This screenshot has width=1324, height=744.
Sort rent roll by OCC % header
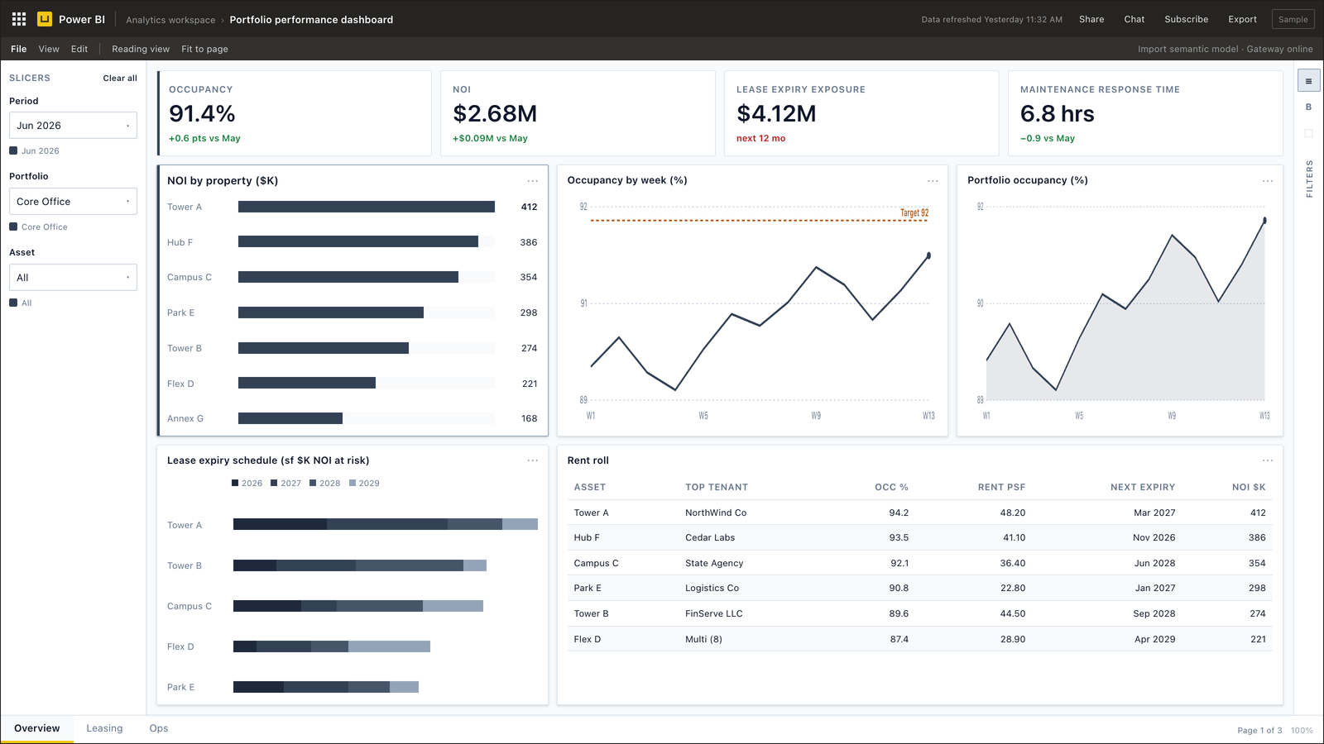click(891, 487)
